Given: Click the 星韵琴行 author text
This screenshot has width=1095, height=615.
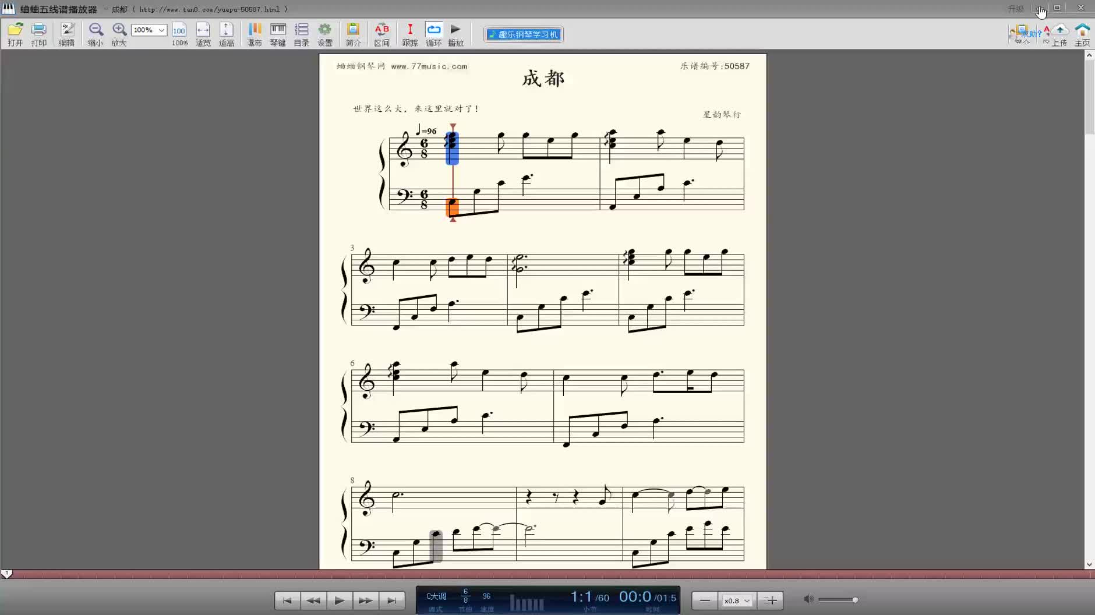Looking at the screenshot, I should 722,115.
